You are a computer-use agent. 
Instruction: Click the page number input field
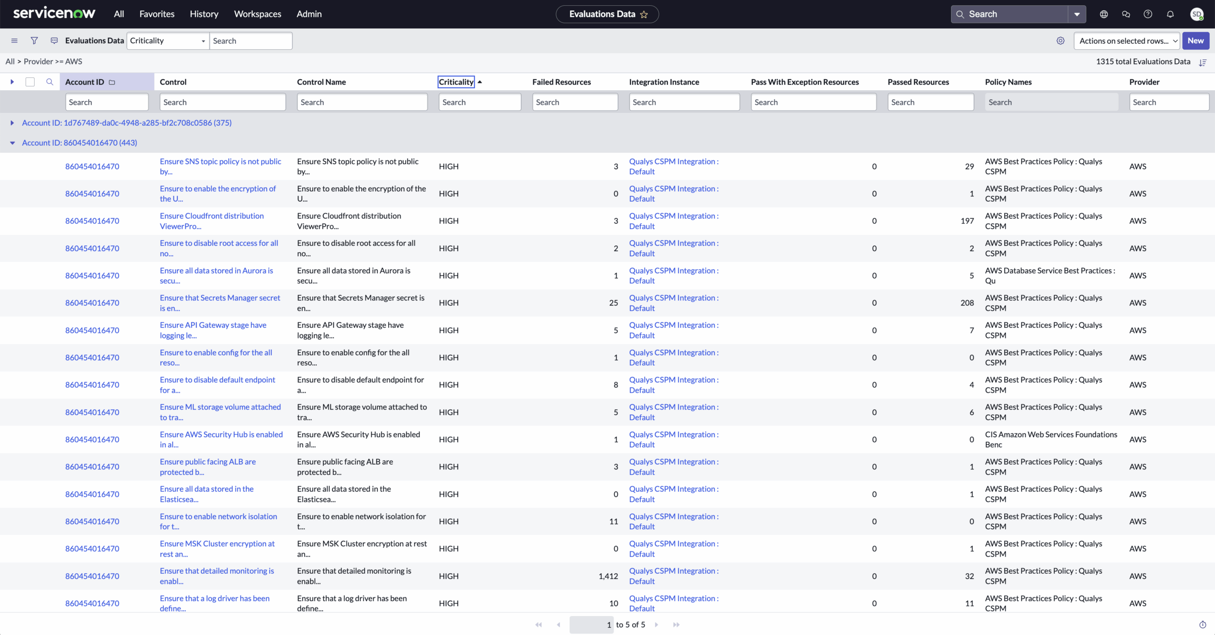(591, 625)
